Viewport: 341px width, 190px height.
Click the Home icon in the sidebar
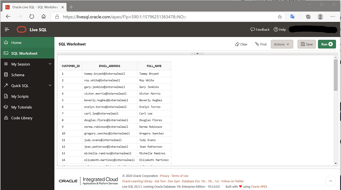tap(6, 42)
